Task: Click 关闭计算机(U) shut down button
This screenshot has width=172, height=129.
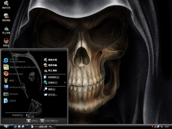Action: click(49, 121)
